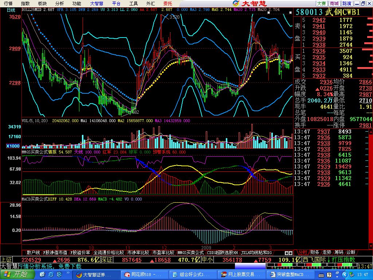Switch to the 筹码 panel tab
This screenshot has height=280, width=373.
point(339,252)
